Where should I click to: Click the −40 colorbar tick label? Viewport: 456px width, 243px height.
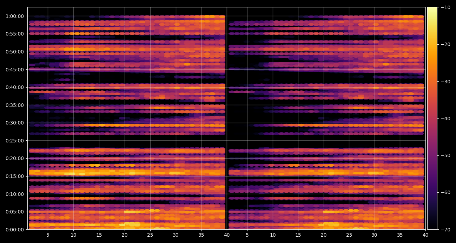(445, 119)
